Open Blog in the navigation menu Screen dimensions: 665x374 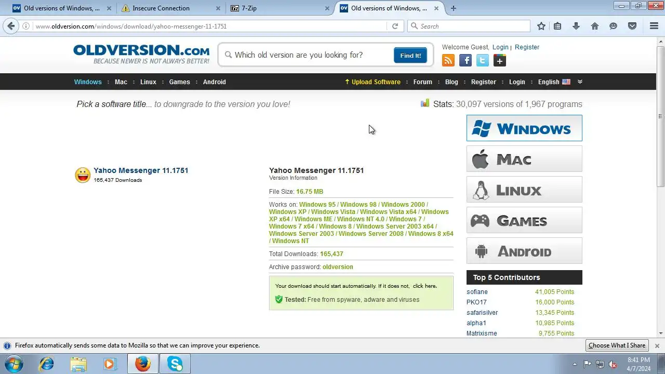click(451, 82)
